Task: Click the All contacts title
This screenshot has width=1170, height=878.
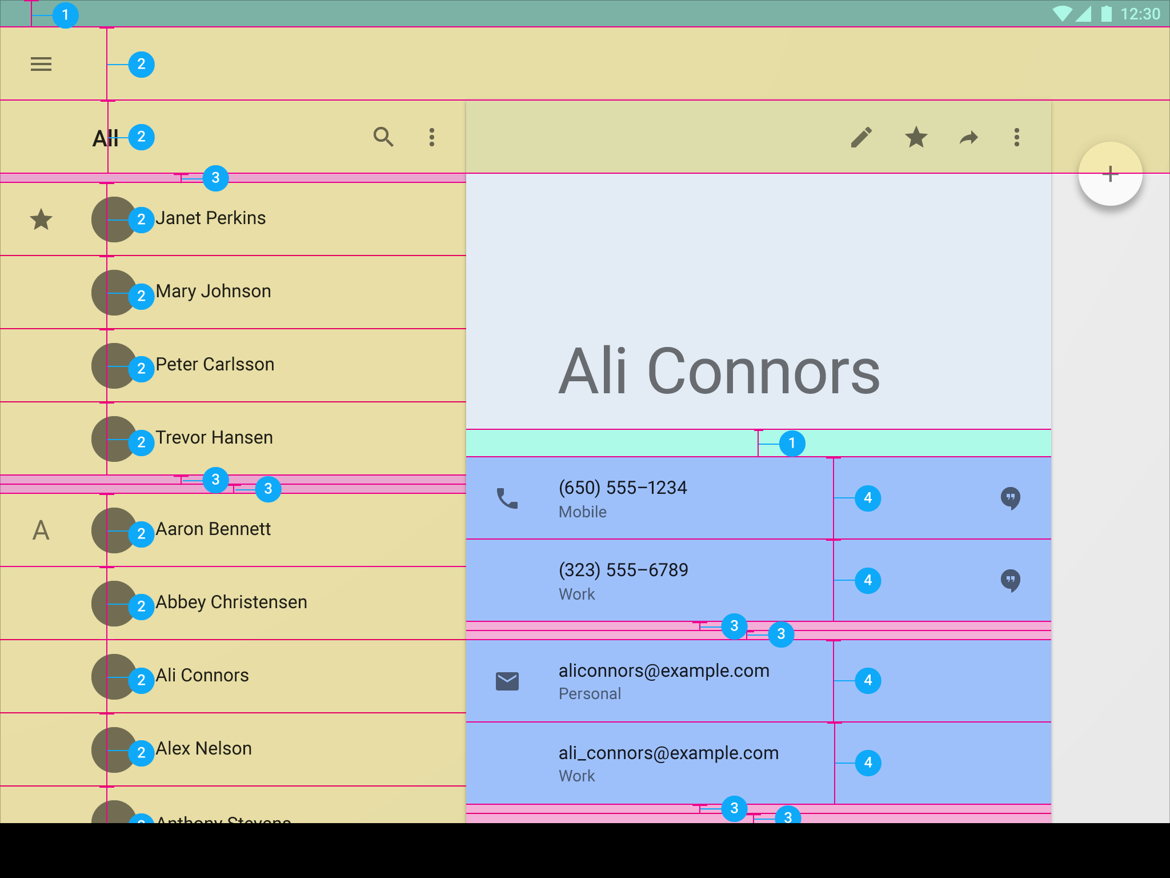Action: point(106,138)
